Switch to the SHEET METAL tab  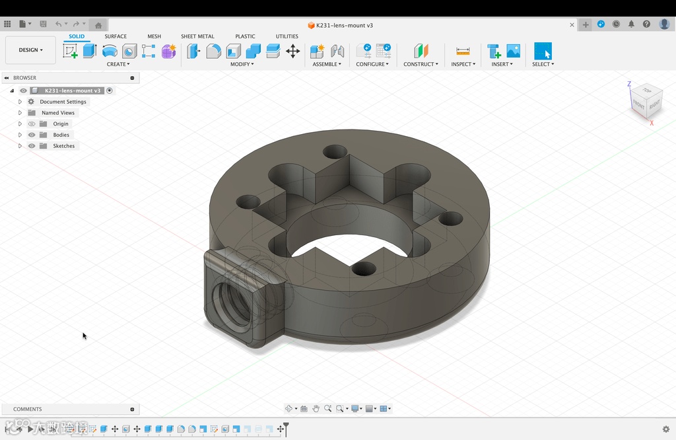pyautogui.click(x=197, y=36)
